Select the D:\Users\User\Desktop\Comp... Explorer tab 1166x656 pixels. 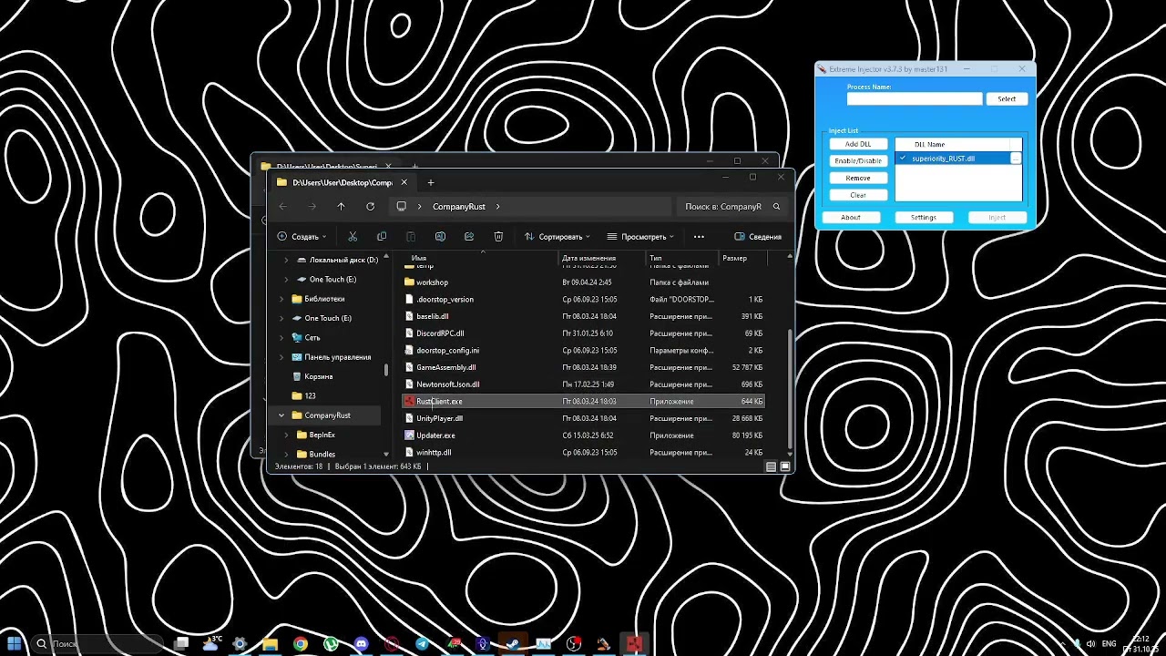click(342, 182)
